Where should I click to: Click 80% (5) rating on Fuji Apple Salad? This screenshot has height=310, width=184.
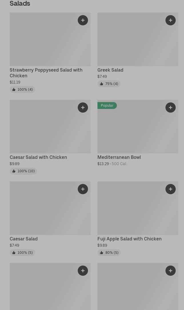(109, 253)
